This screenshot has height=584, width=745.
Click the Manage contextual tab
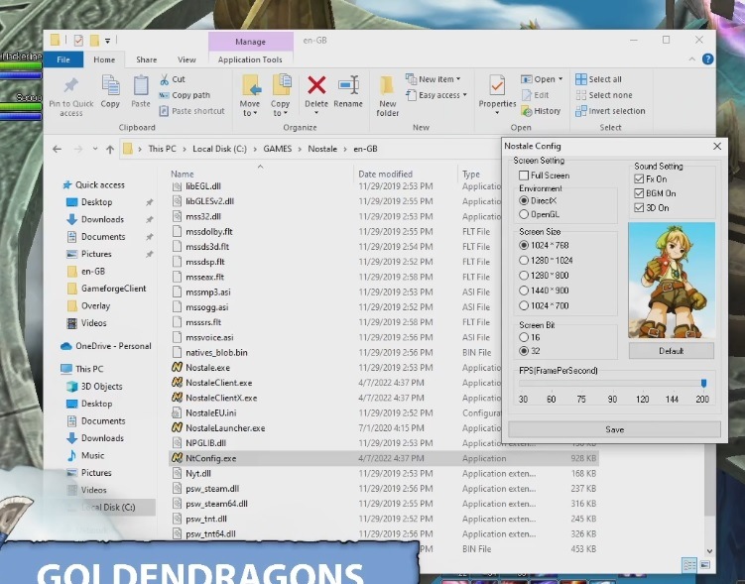click(x=250, y=42)
